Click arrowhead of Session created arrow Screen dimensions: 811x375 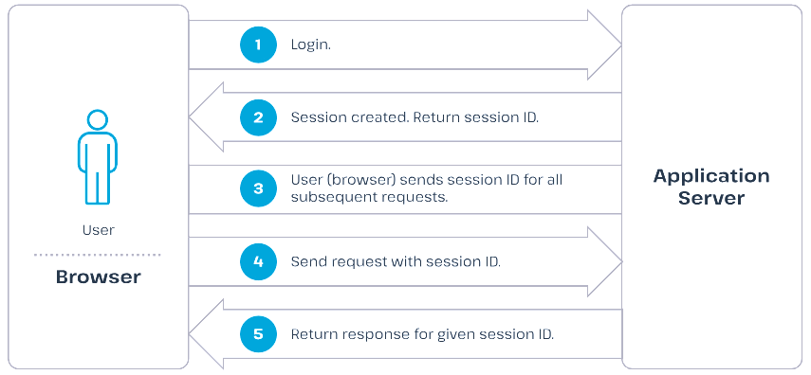(x=206, y=117)
